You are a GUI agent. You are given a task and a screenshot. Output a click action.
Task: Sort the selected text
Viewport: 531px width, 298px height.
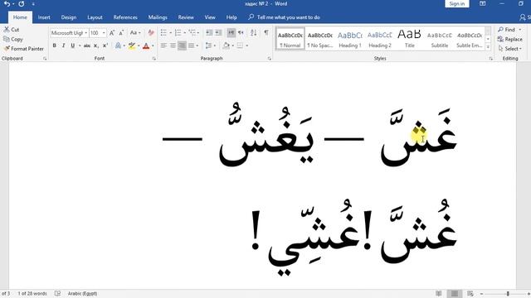pos(253,33)
